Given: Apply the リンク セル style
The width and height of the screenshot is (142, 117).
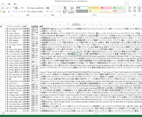Looking at the screenshot, I should [106, 11].
